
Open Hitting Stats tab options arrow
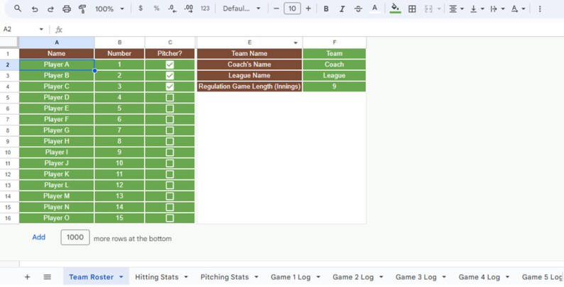[x=186, y=277]
